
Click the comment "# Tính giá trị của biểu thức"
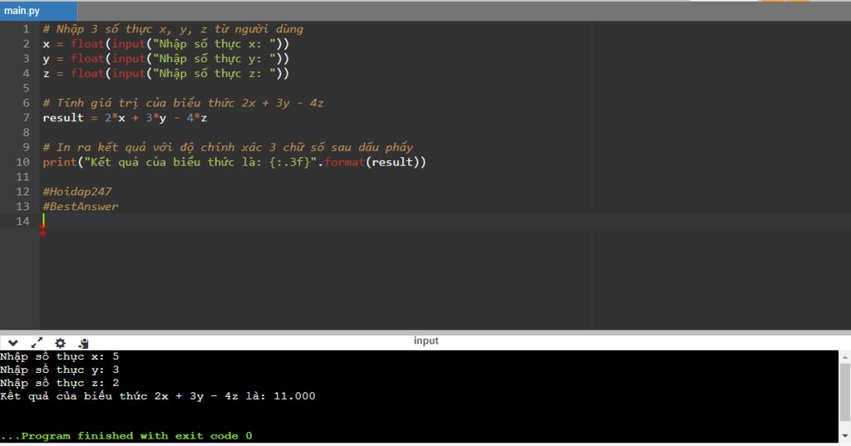pyautogui.click(x=183, y=103)
